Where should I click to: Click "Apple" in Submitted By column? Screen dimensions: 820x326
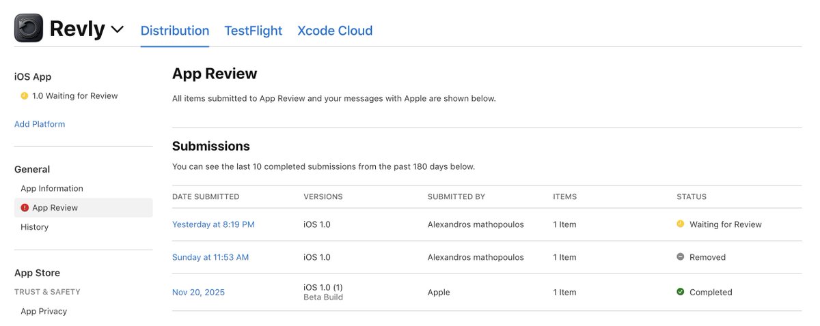point(439,292)
